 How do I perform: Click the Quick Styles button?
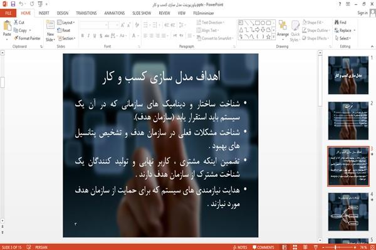(x=295, y=31)
